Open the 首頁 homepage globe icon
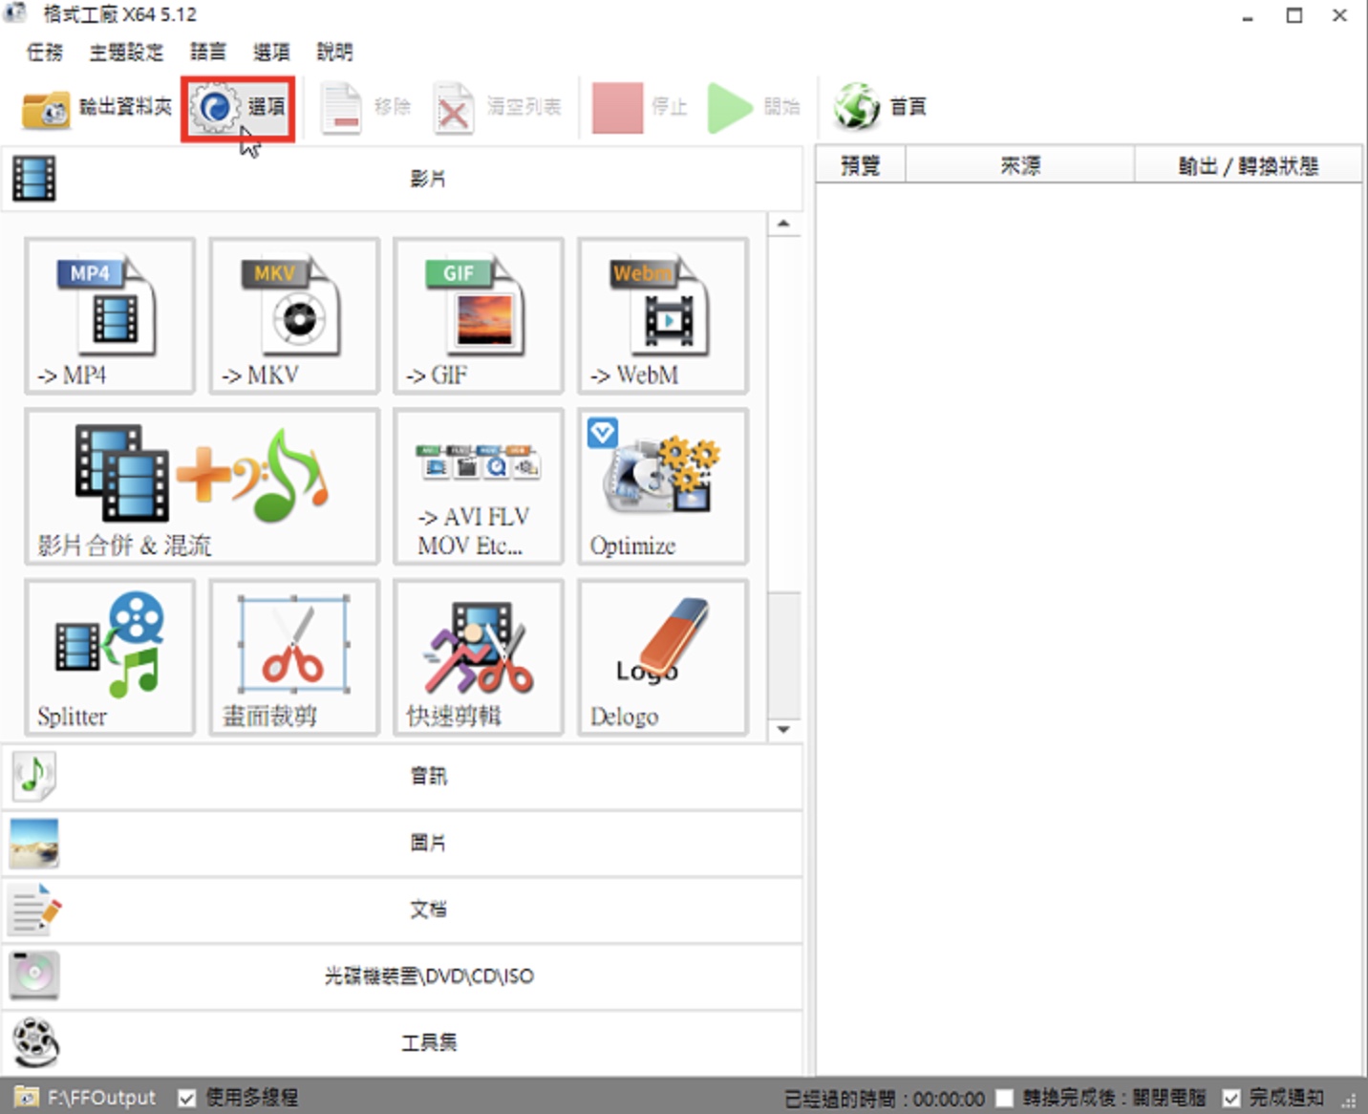The width and height of the screenshot is (1368, 1114). point(880,108)
